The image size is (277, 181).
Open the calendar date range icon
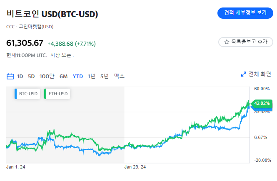(10, 77)
